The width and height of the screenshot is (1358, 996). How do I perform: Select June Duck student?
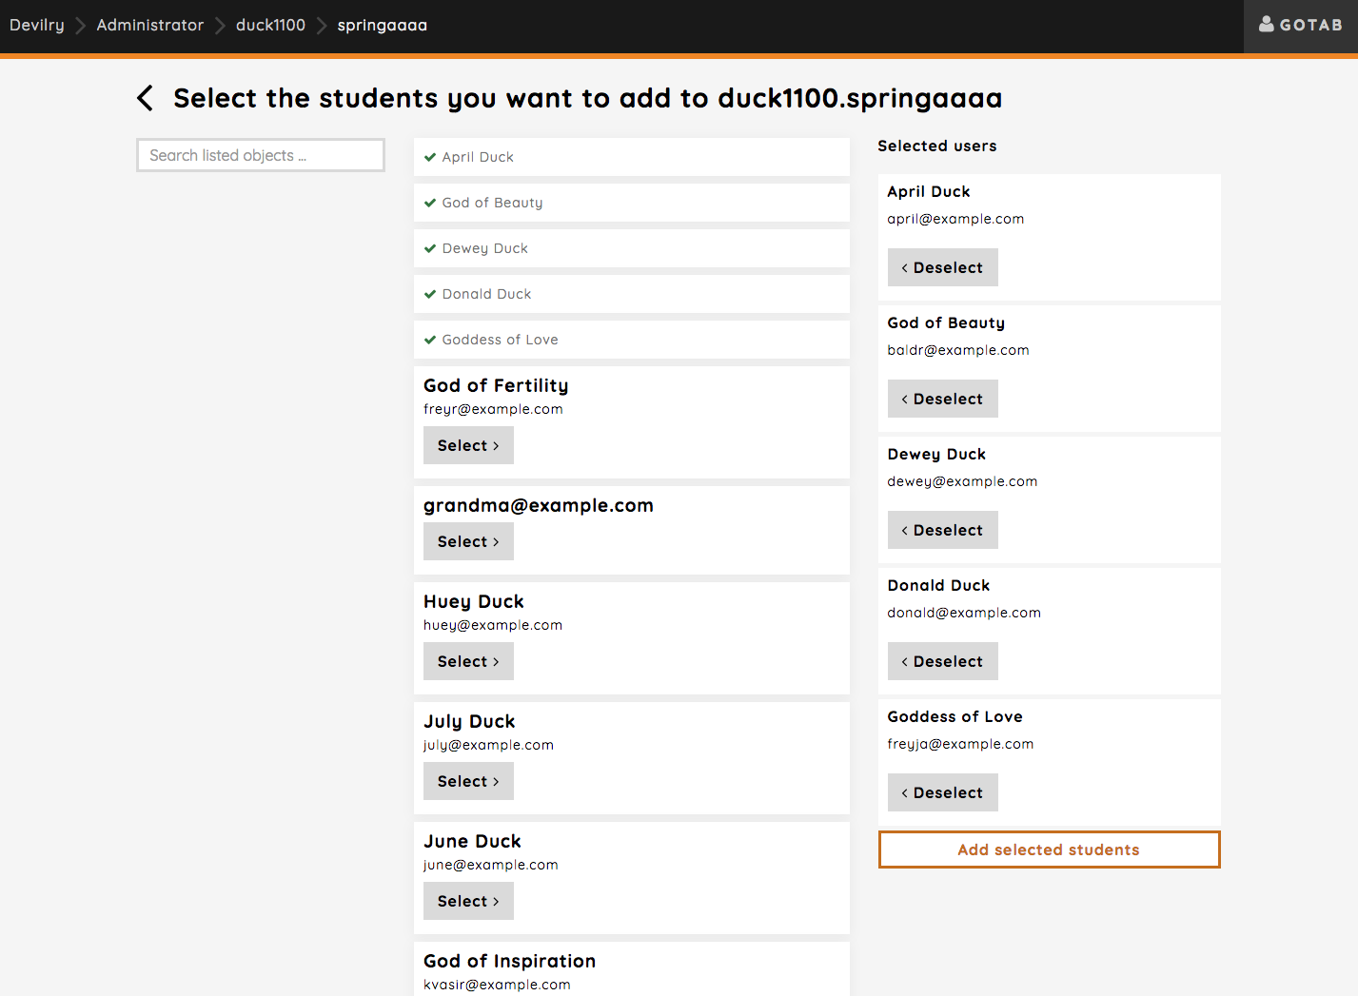coord(468,901)
